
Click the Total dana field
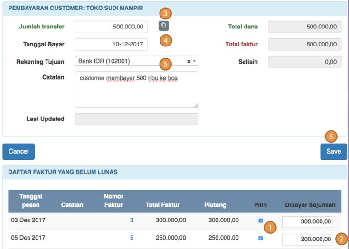tap(304, 27)
